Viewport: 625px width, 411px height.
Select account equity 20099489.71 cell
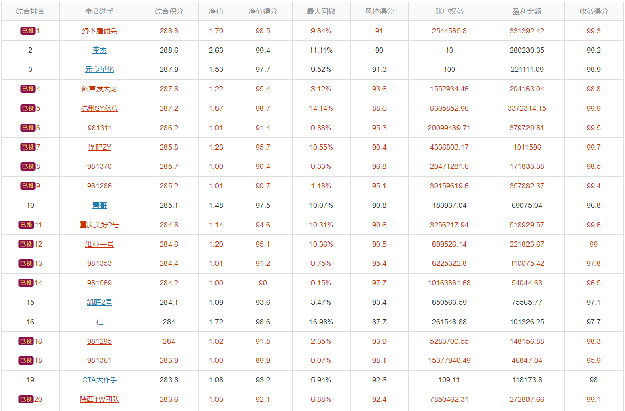click(x=449, y=128)
